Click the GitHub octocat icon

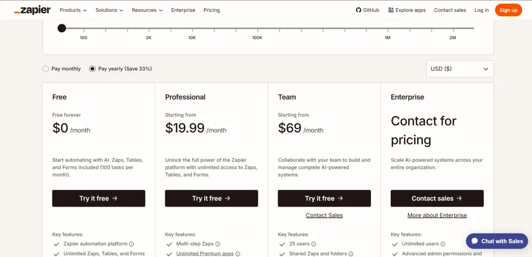(358, 10)
